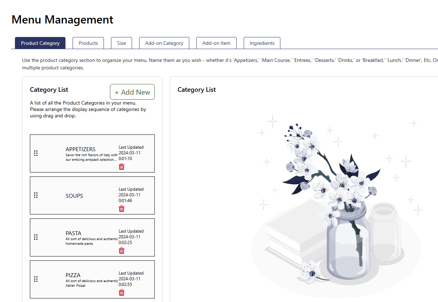Click the SOUPS row drag handle
438x302 pixels.
point(36,195)
